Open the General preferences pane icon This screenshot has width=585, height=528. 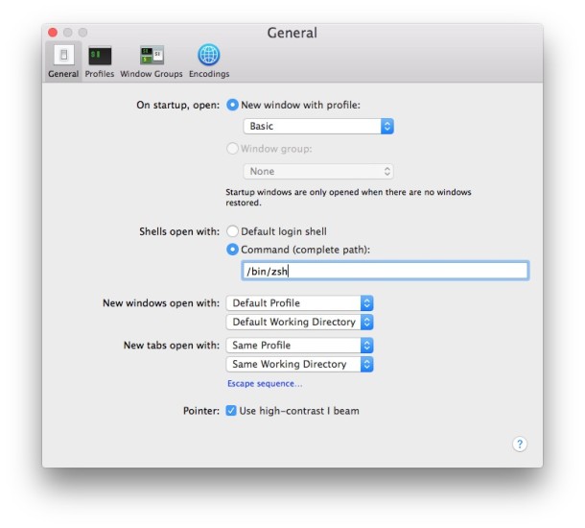63,56
